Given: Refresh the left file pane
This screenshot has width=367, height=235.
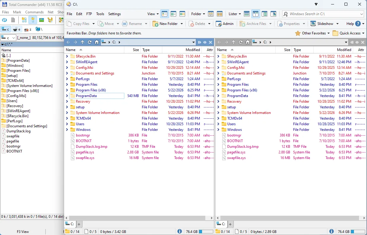Looking at the screenshot, I should (x=90, y=42).
